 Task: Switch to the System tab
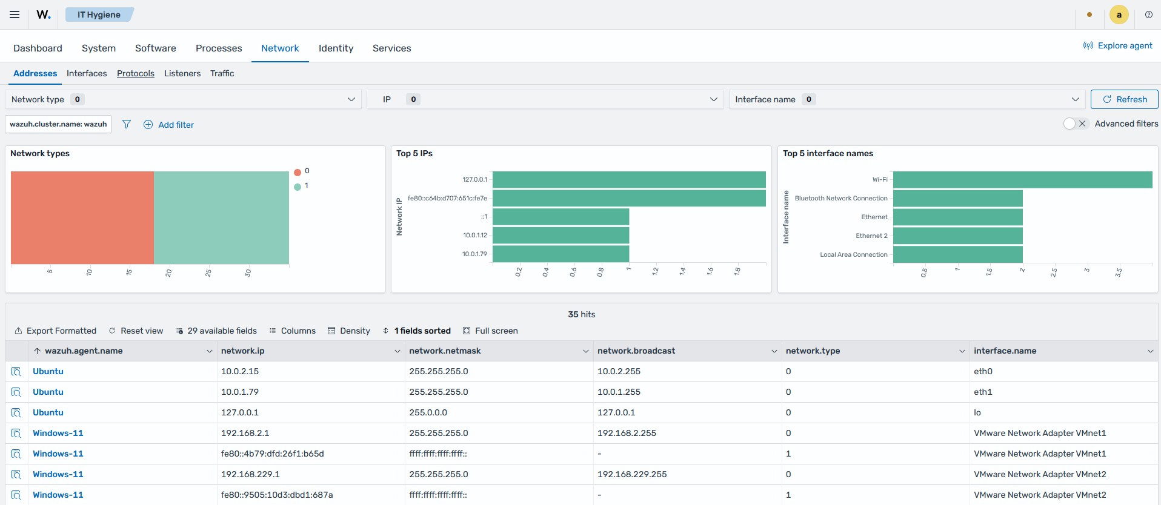click(x=99, y=48)
